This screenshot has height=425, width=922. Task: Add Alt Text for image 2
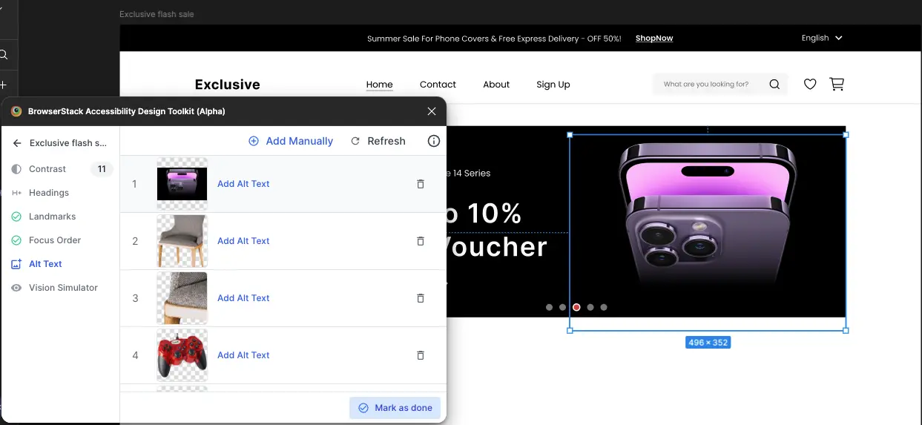click(243, 241)
